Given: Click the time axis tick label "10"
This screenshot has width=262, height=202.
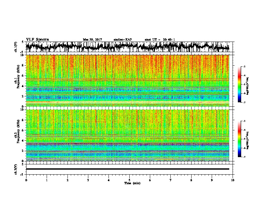Looking at the screenshot, I should pos(233,180).
